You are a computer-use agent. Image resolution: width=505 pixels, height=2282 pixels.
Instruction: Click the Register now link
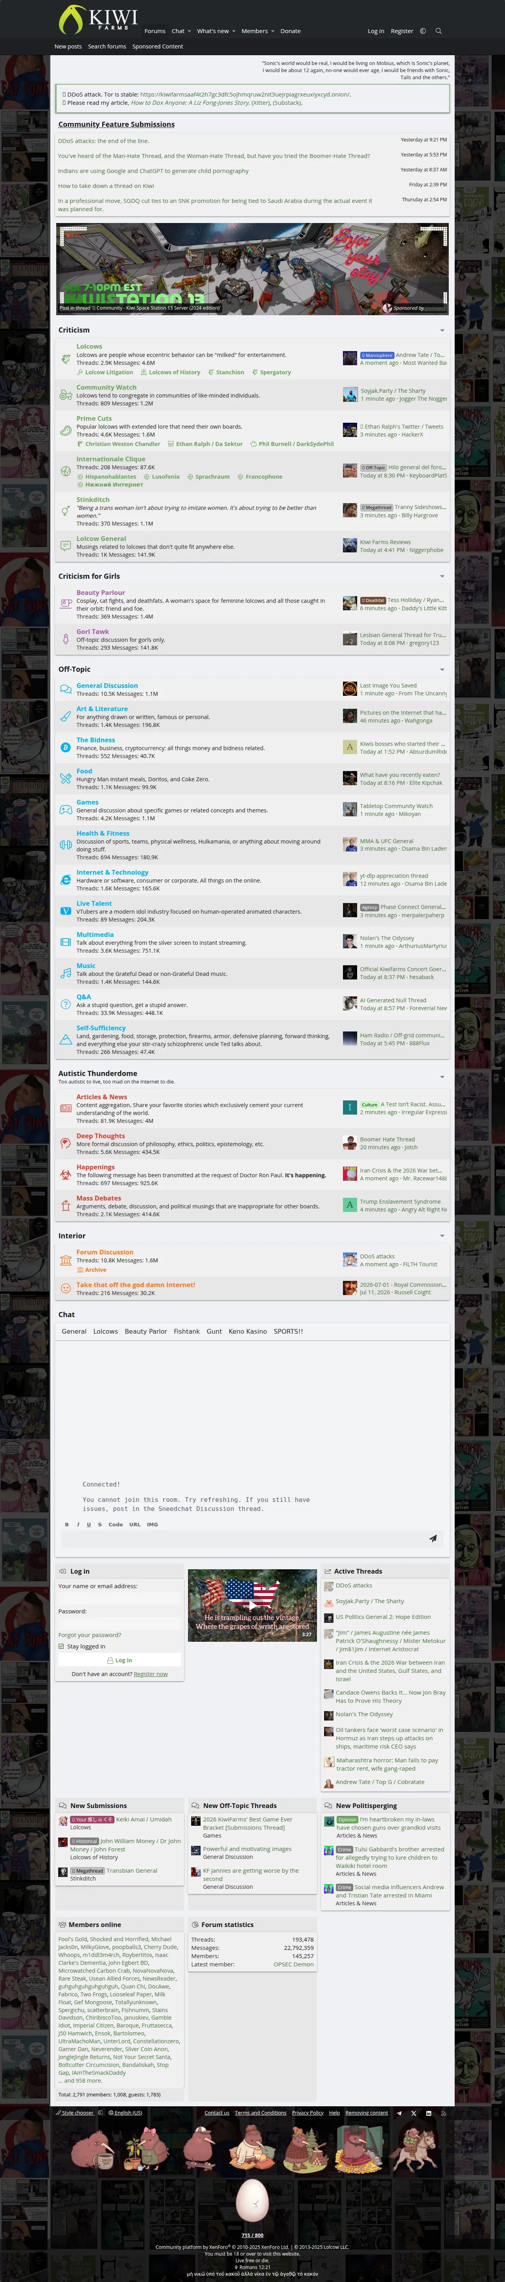click(150, 1674)
